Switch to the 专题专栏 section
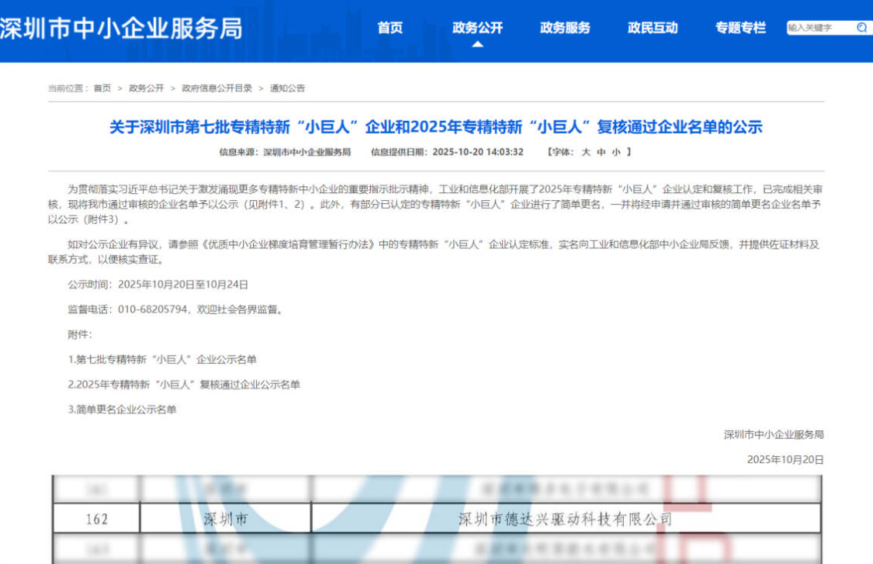 [741, 28]
